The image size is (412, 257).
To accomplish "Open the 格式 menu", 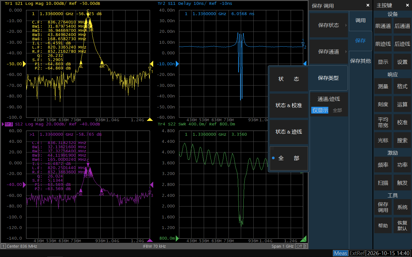I will pos(402,87).
